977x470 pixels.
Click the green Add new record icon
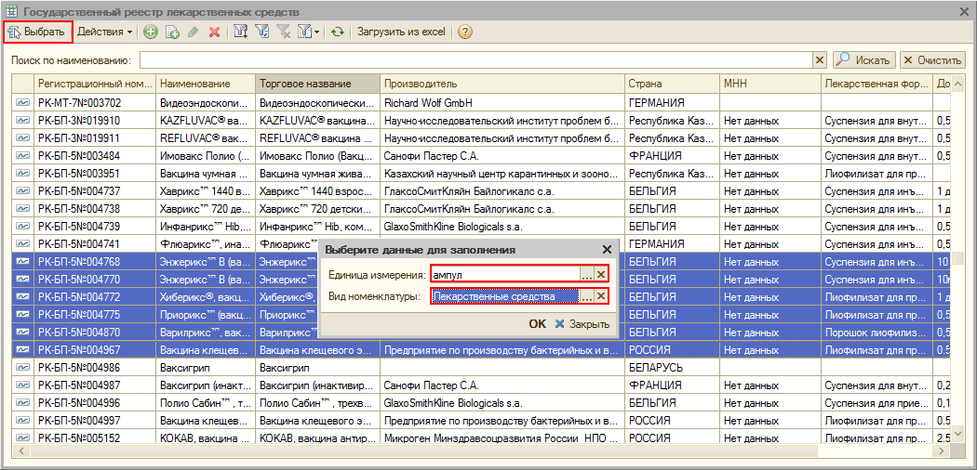[151, 33]
